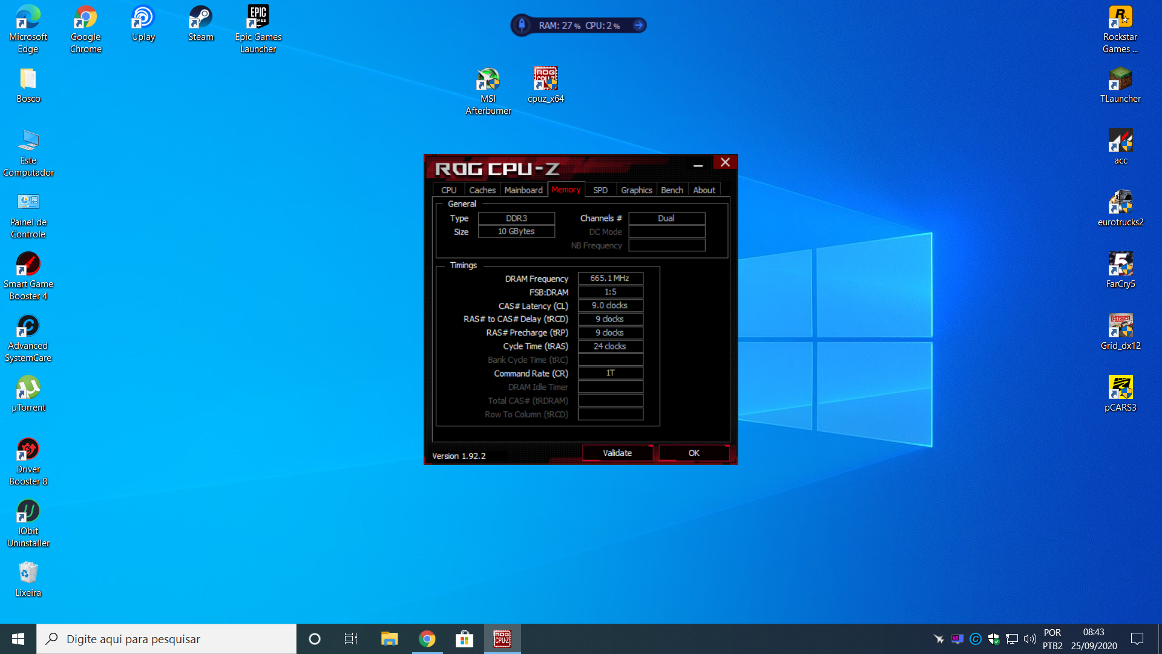Open File Explorer from taskbar

pyautogui.click(x=389, y=639)
